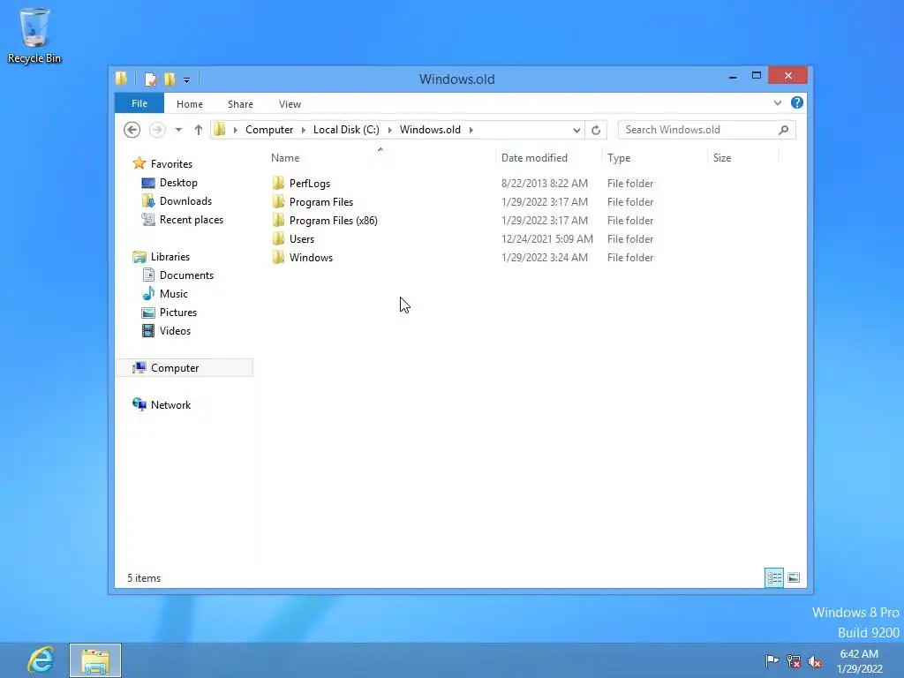Open the Recycle Bin desktop icon
The image size is (904, 678).
point(34,35)
